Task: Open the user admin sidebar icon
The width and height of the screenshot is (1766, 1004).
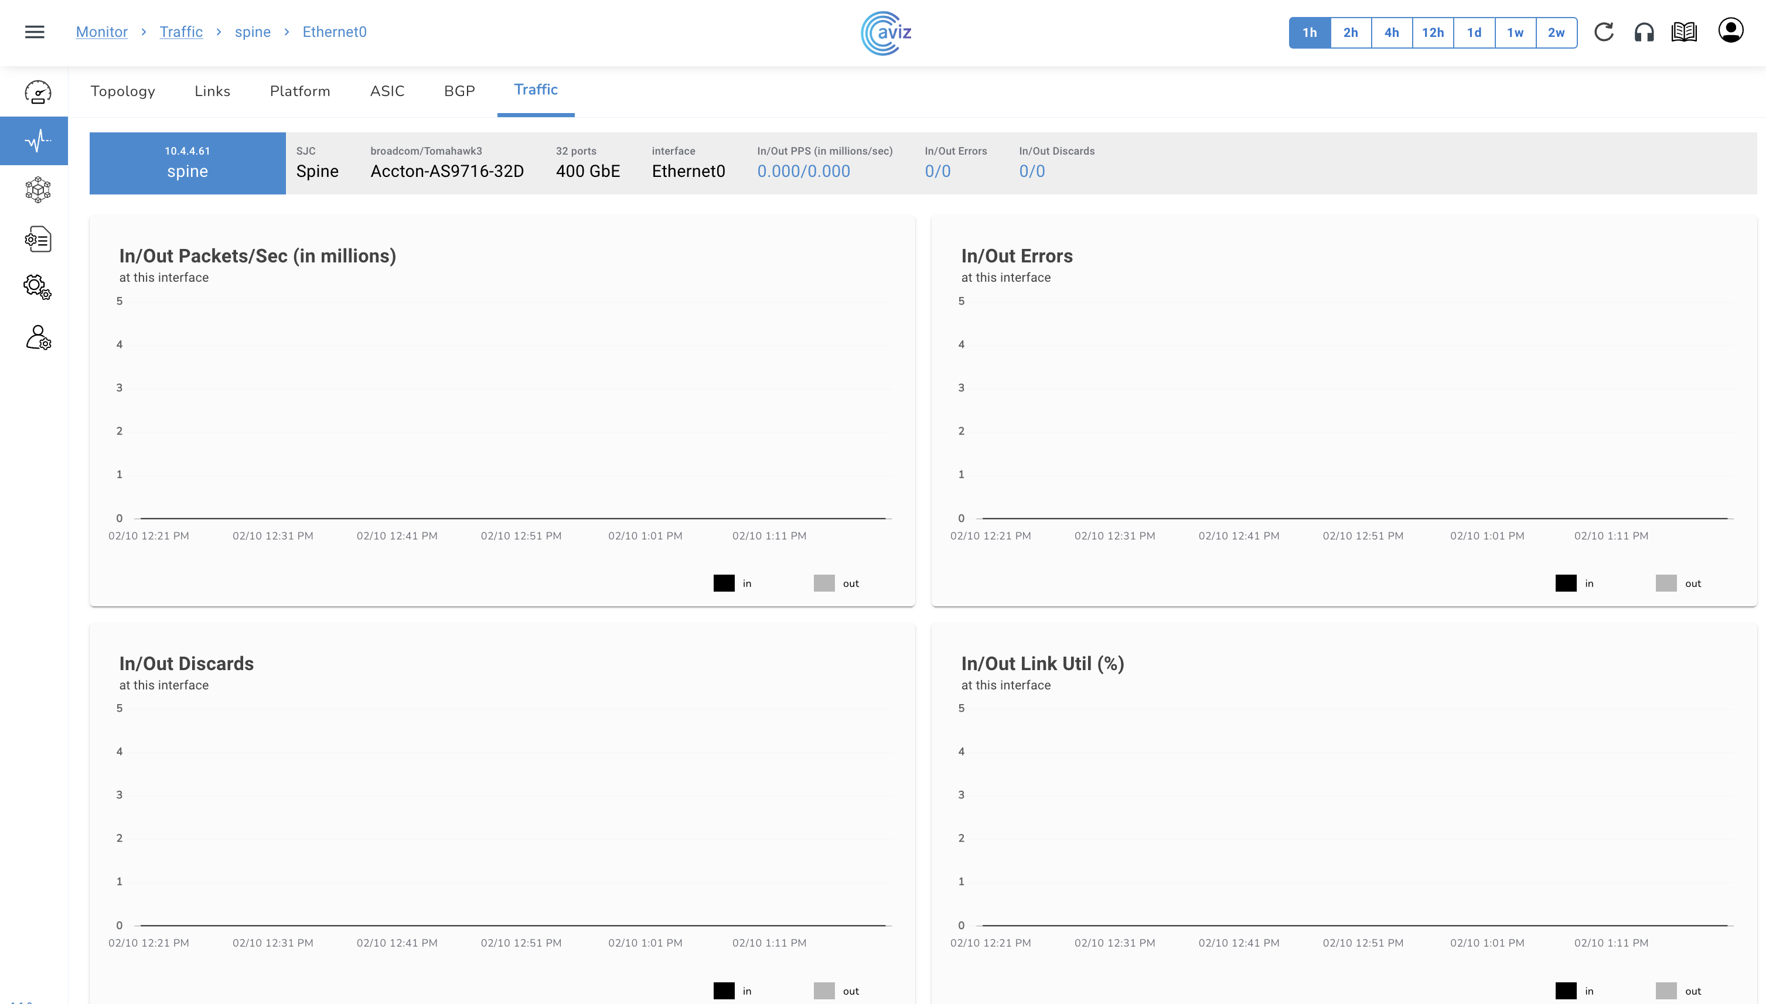Action: (x=37, y=338)
